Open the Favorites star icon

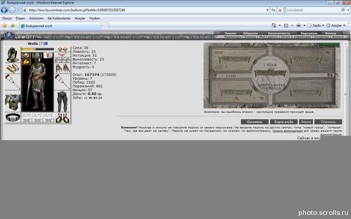5,26
